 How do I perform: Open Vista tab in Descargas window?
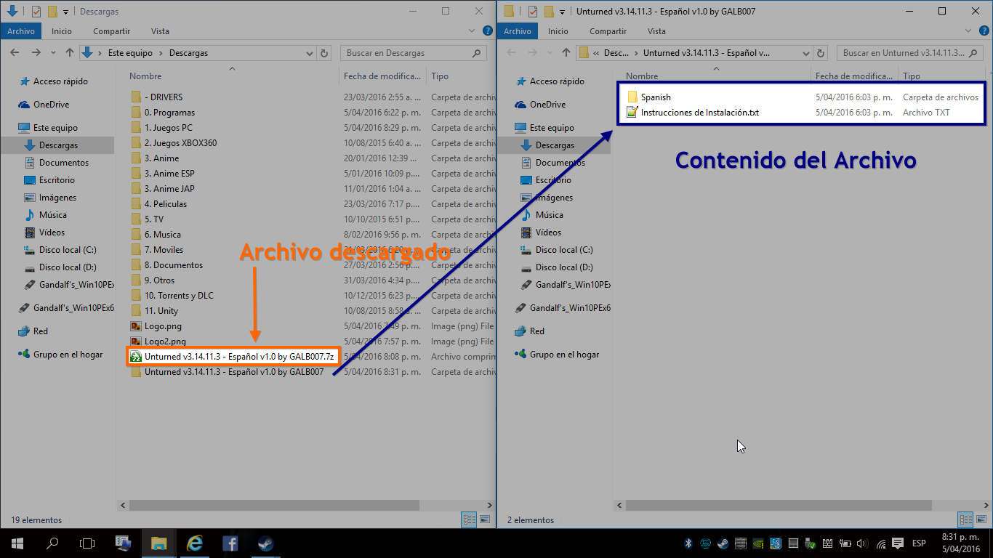point(160,31)
